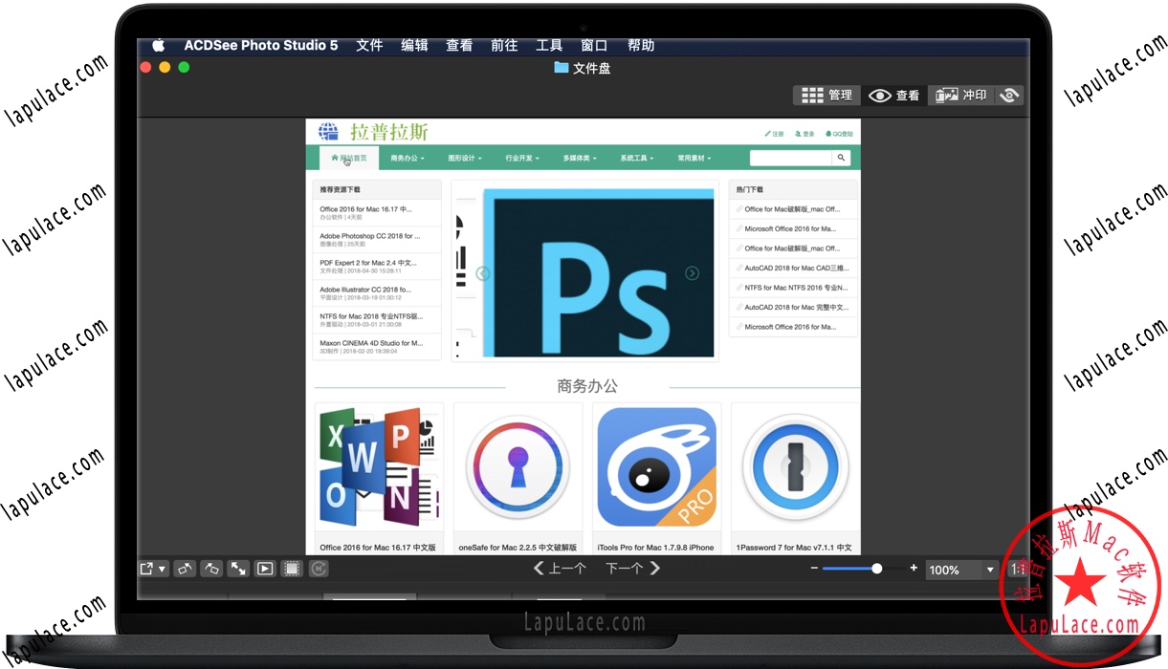The width and height of the screenshot is (1168, 669).
Task: Click 'AutoCAD 2018 for Mac 完整中文...' hot download
Action: 796,307
